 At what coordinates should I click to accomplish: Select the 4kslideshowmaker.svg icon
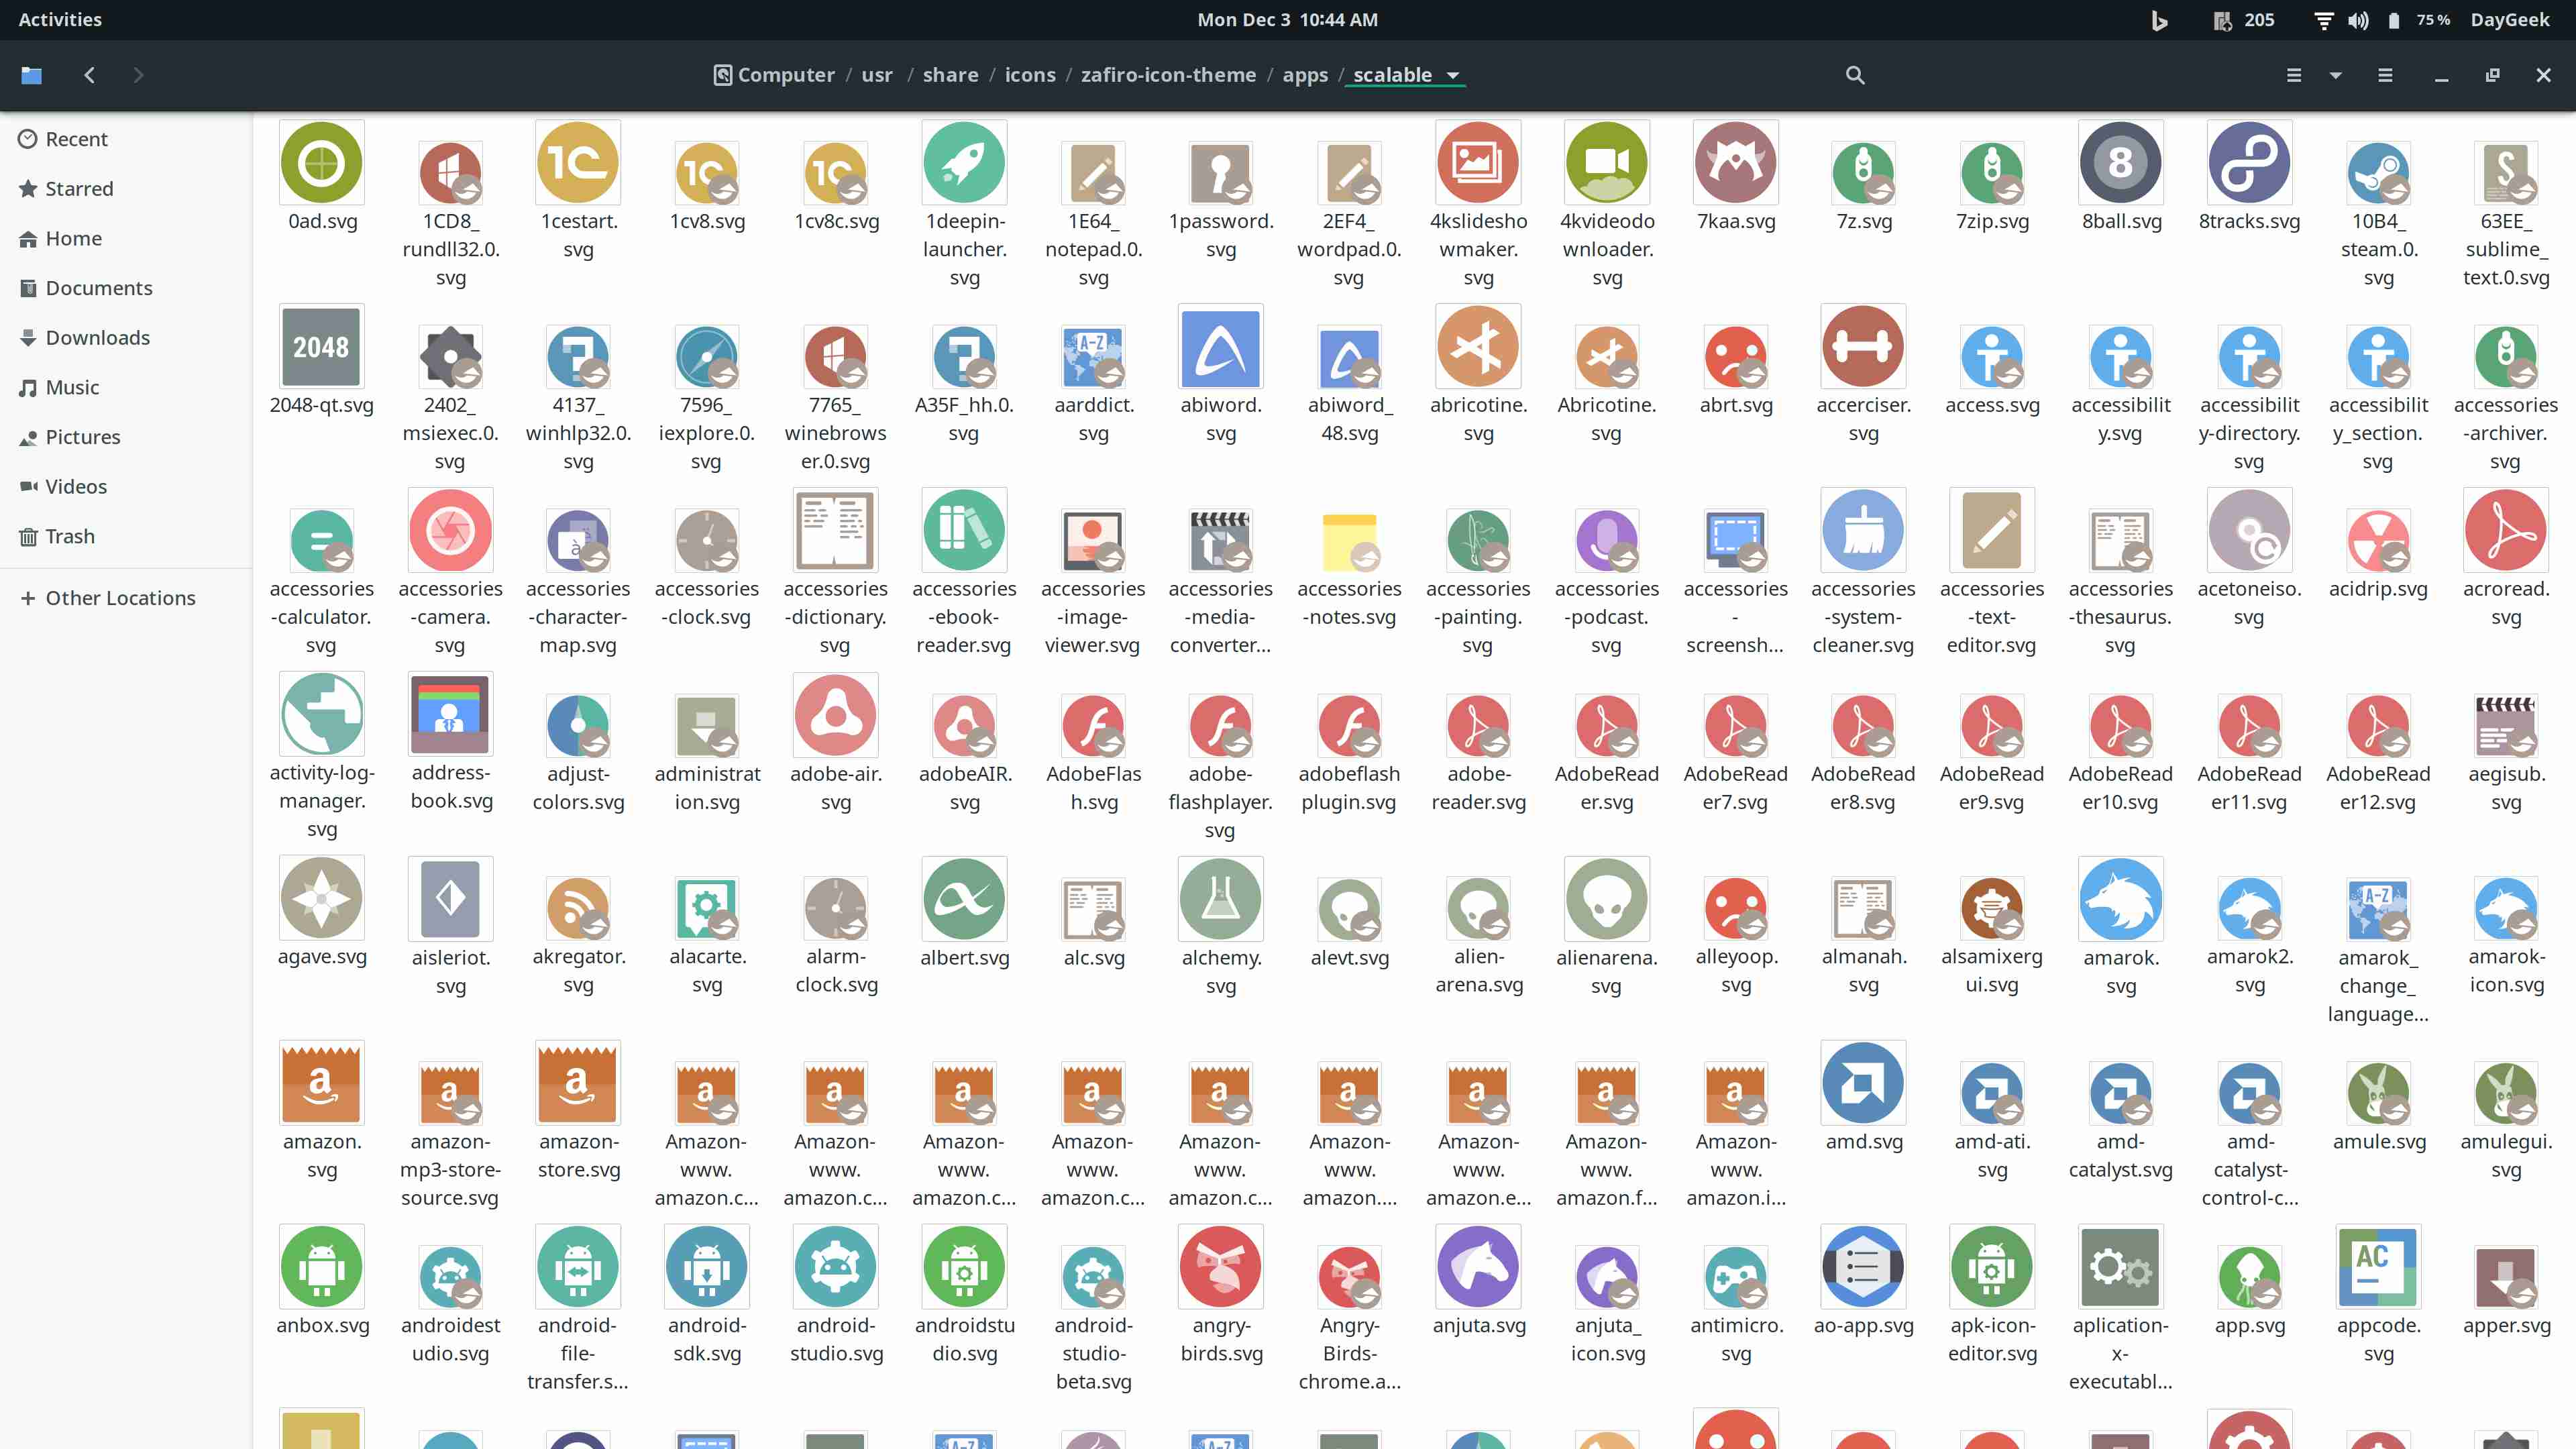[x=1478, y=163]
